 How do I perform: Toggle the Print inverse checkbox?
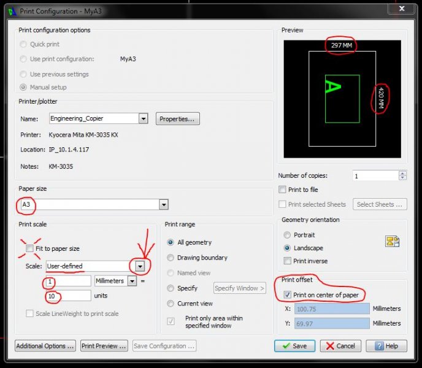tap(288, 261)
